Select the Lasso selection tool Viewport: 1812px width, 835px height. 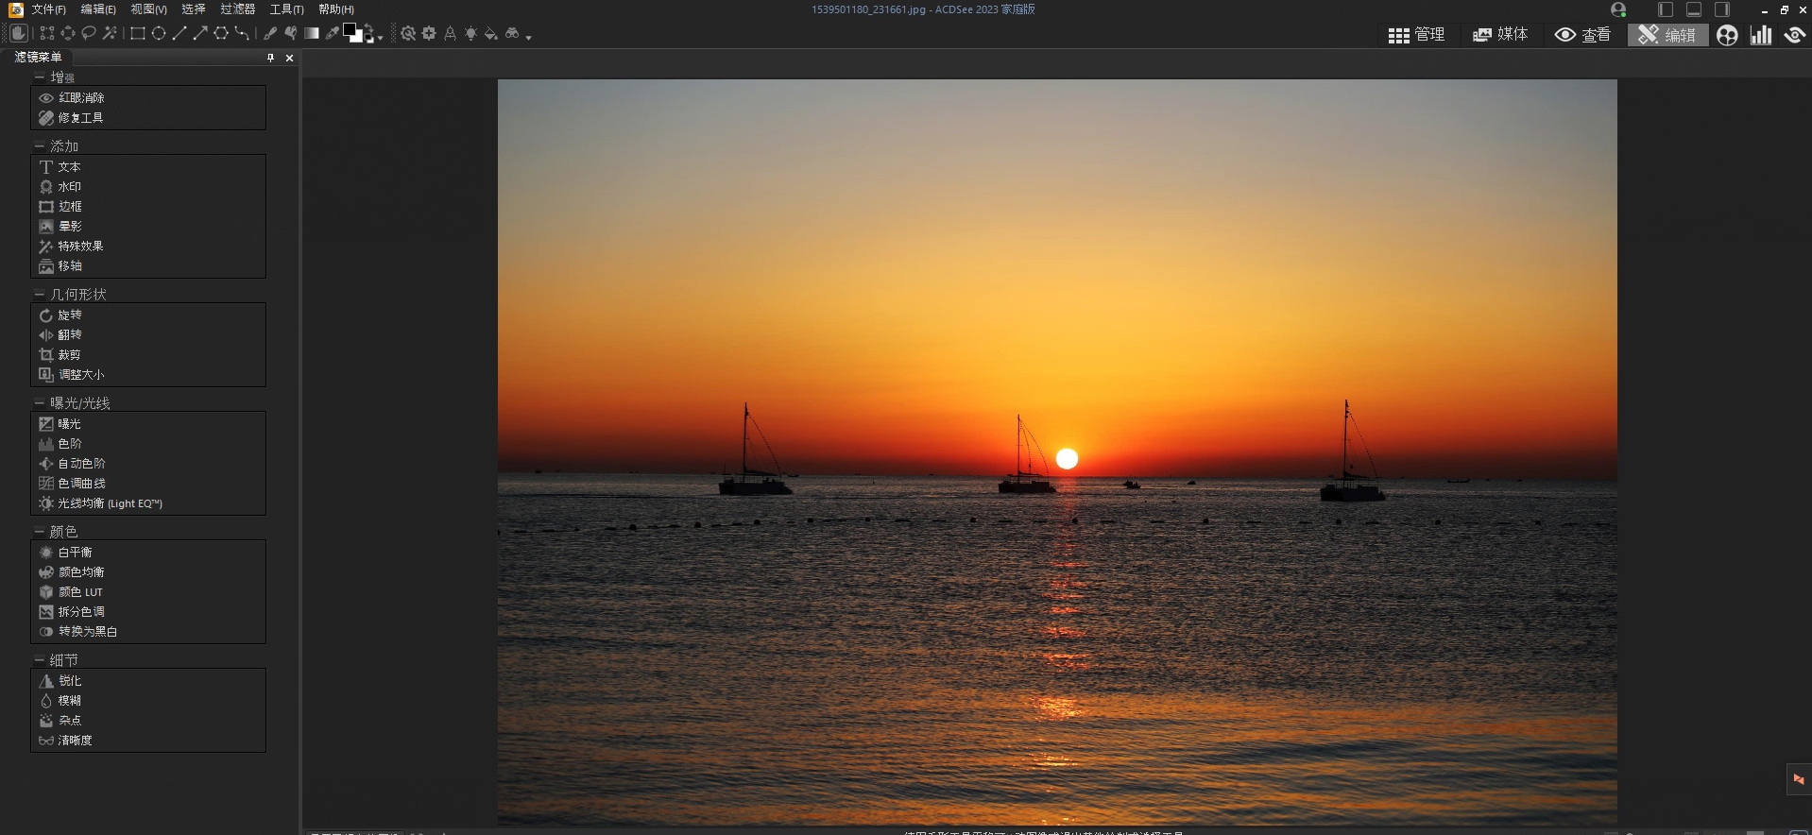pyautogui.click(x=89, y=34)
